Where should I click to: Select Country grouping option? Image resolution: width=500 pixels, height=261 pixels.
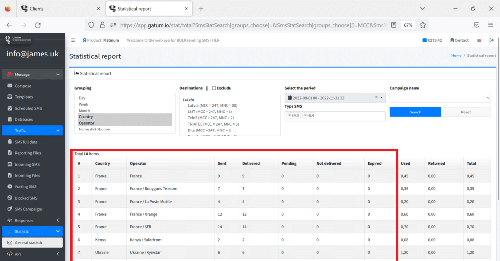point(125,117)
